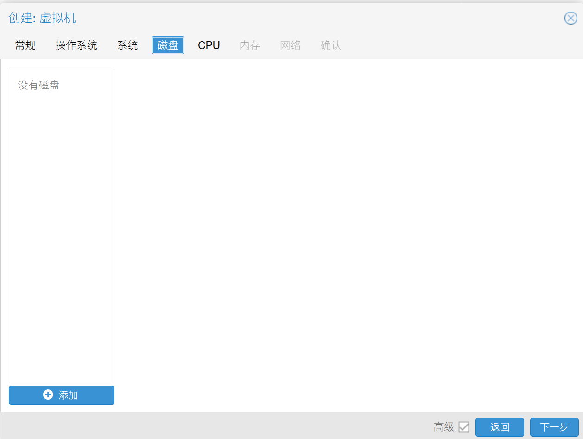Toggle the 高级 checkbox
The width and height of the screenshot is (583, 439).
click(463, 427)
